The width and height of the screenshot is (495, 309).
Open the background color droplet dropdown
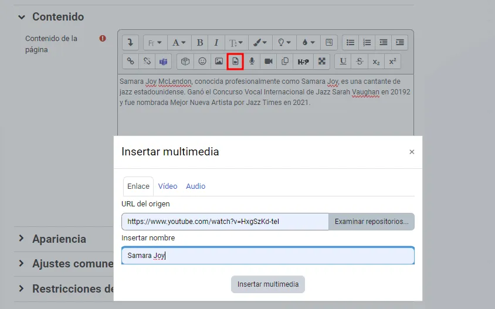tap(308, 42)
